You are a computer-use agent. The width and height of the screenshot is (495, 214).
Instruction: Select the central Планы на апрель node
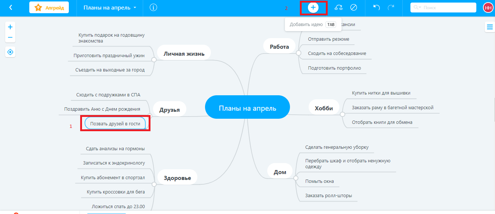click(247, 108)
